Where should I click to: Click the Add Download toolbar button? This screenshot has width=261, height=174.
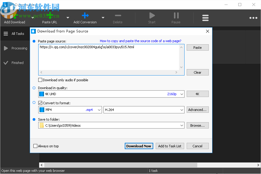(15, 18)
